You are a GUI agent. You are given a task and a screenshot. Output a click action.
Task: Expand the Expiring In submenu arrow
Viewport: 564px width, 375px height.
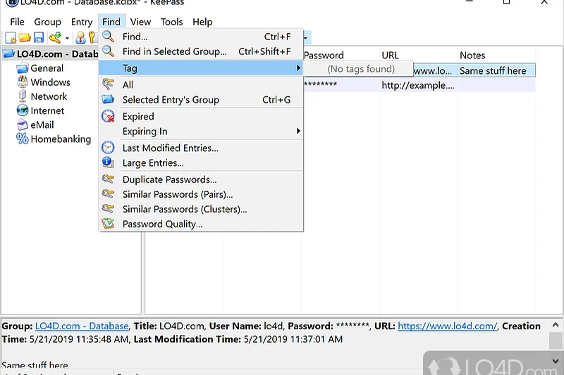coord(298,131)
